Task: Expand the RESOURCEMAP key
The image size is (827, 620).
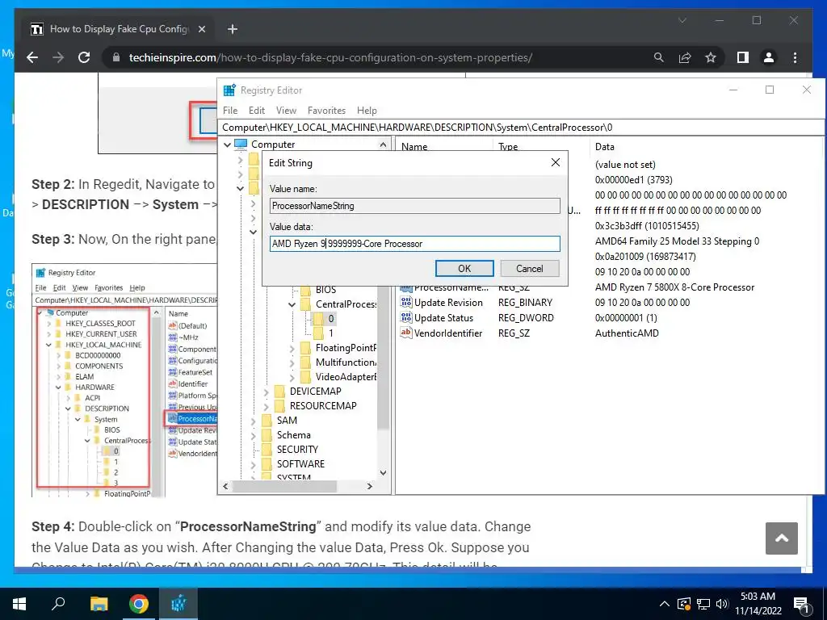Action: point(266,406)
